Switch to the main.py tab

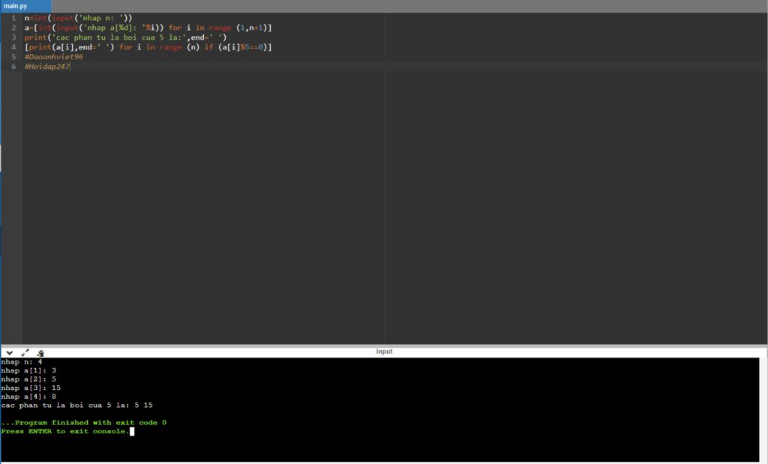tap(25, 6)
